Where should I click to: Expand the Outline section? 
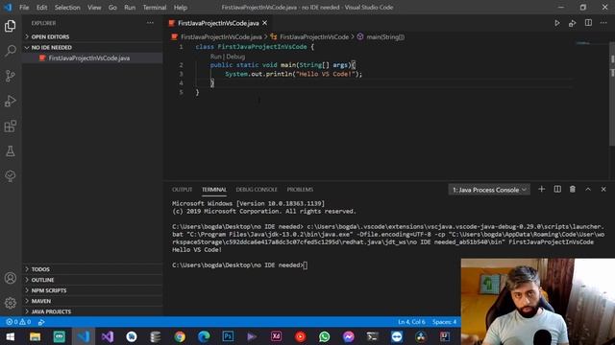[92, 280]
